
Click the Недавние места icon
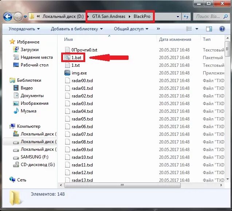(x=16, y=57)
